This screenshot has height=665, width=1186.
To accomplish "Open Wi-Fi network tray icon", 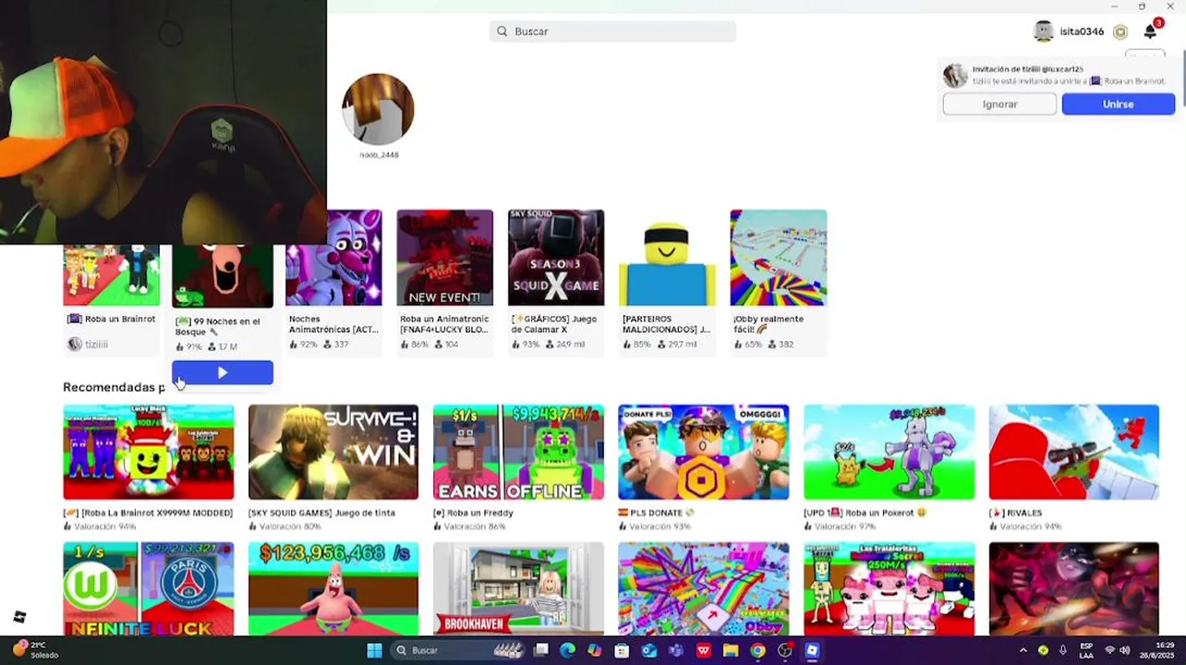I will click(x=1110, y=650).
